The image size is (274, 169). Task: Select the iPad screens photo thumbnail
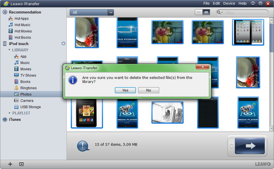click(248, 32)
